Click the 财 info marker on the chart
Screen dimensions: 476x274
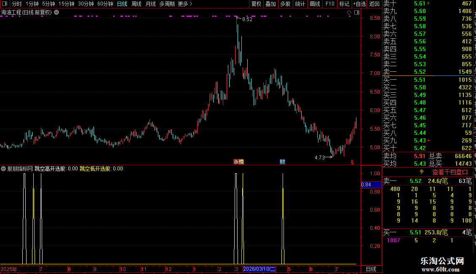282,161
